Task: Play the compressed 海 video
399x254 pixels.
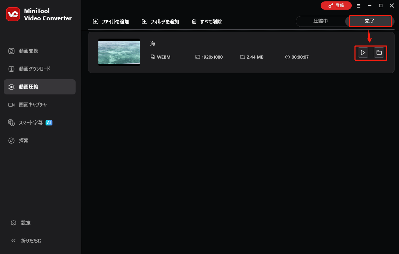Action: click(362, 52)
